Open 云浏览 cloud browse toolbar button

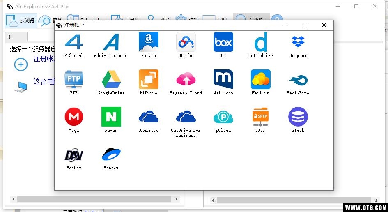coord(21,20)
